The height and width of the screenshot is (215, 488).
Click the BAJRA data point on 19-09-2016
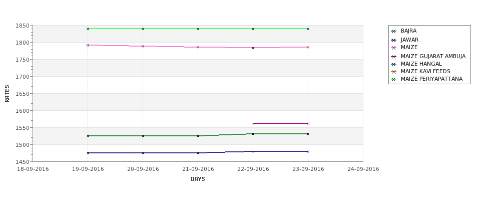point(88,136)
